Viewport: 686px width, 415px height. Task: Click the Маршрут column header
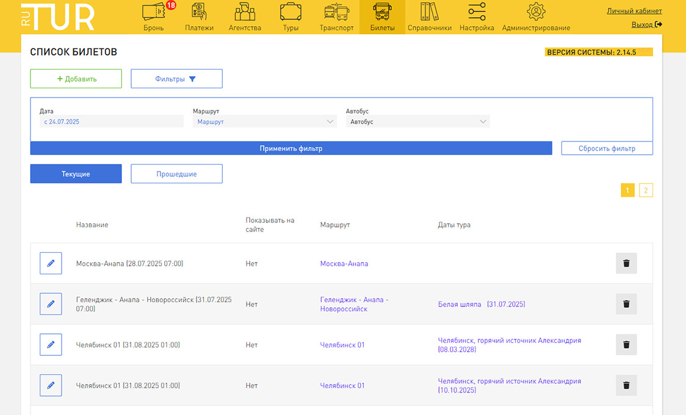(334, 224)
